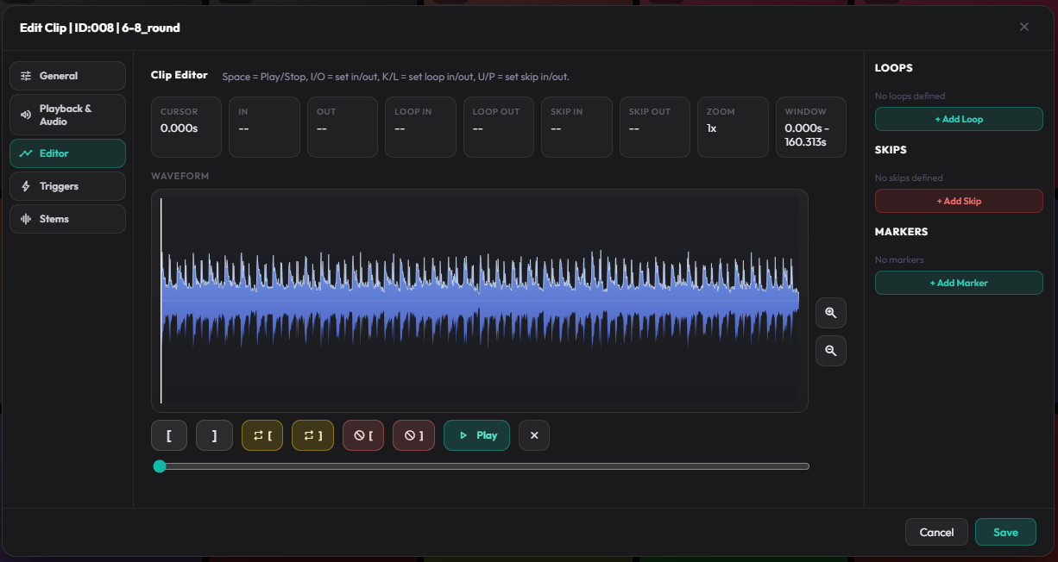The height and width of the screenshot is (562, 1058).
Task: Click the keyboard shortcuts hint text
Action: pyautogui.click(x=395, y=77)
